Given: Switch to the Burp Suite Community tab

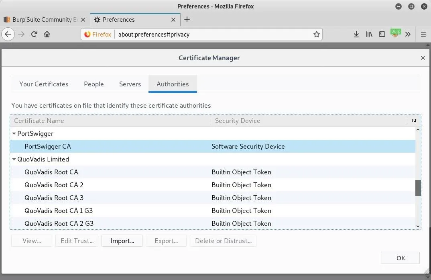Looking at the screenshot, I should pos(44,20).
